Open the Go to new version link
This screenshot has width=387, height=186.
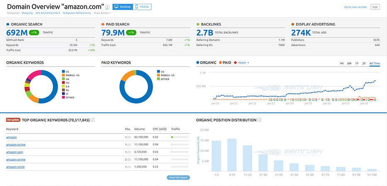[x=355, y=7]
